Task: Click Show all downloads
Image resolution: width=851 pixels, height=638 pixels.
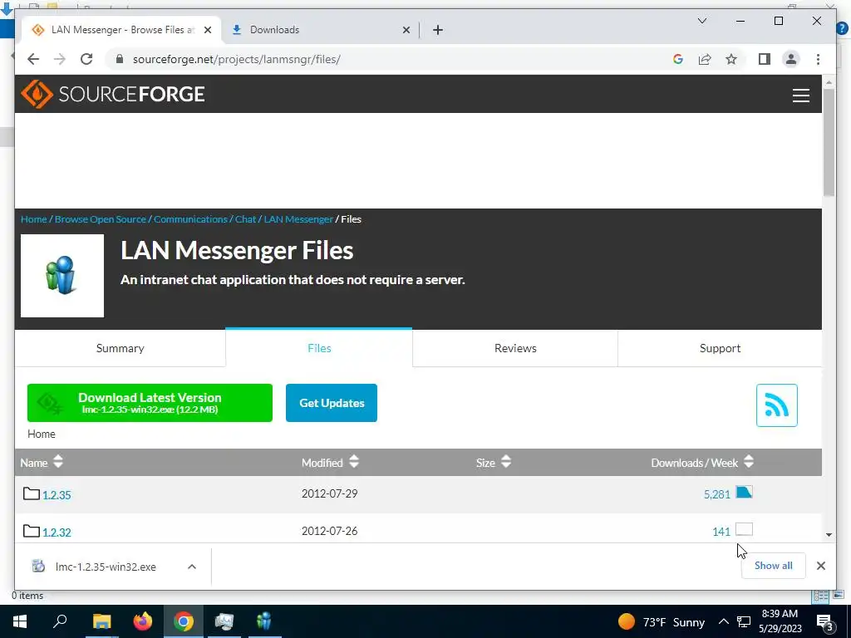Action: pos(773,565)
